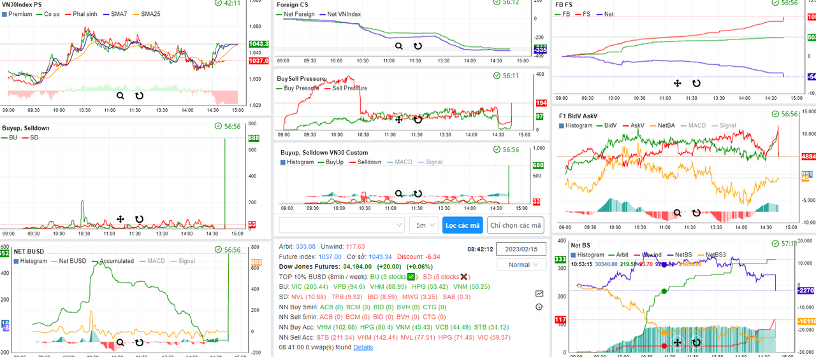Enable pan tool in BuySell Pressure chart
Image resolution: width=816 pixels, height=357 pixels.
click(x=399, y=120)
